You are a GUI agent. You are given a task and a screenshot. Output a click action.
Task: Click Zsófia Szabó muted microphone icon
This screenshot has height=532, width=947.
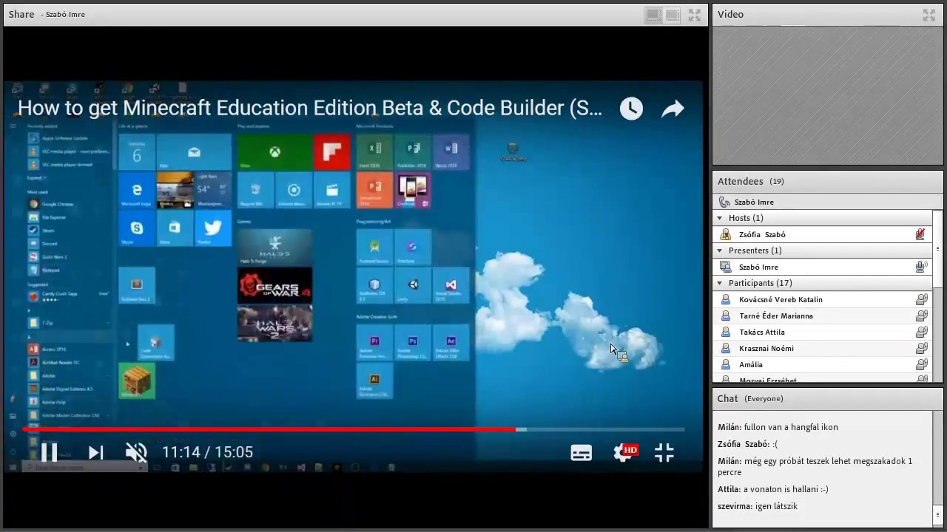click(x=920, y=234)
